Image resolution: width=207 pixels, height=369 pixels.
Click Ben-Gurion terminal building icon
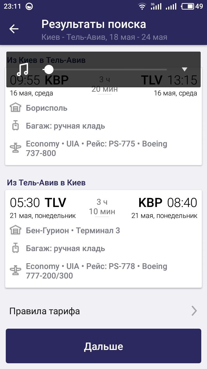coord(16,231)
